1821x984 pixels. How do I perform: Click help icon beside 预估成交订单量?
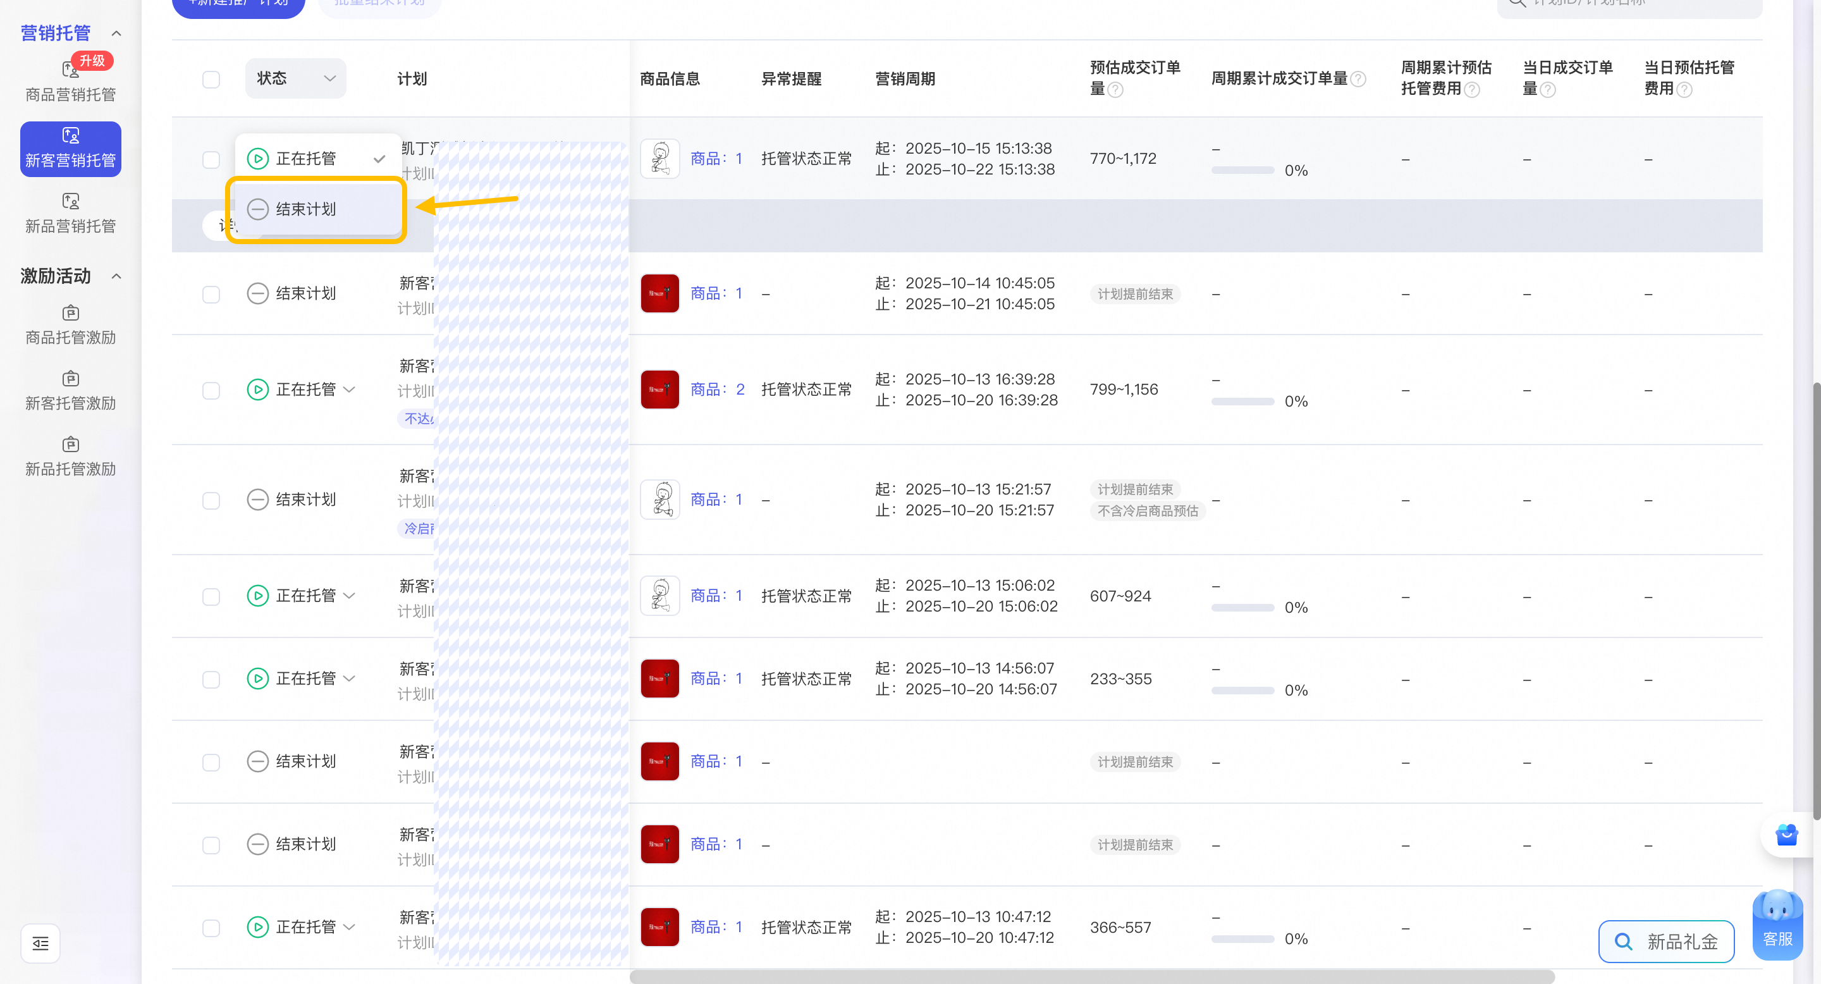click(x=1115, y=89)
